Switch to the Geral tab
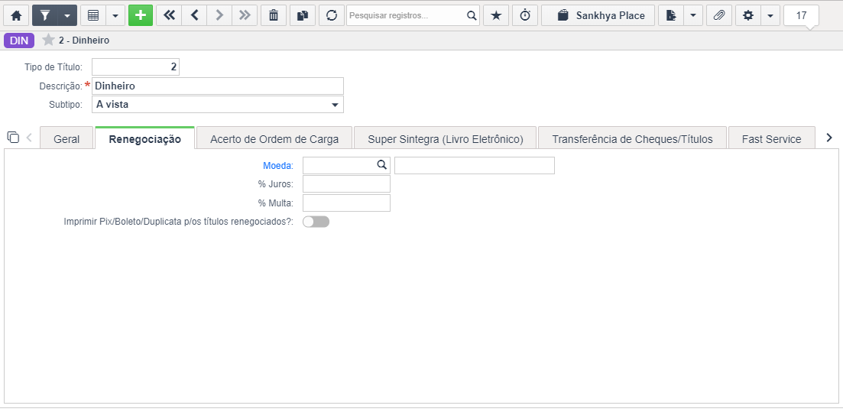 point(66,139)
